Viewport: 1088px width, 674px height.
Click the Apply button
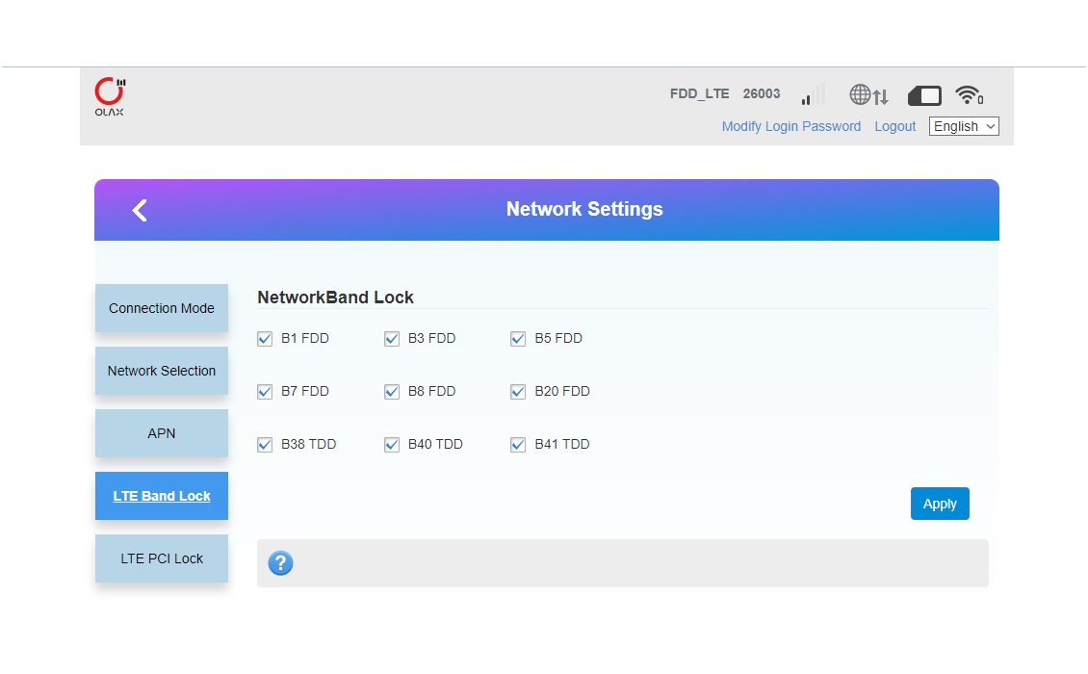click(x=940, y=504)
